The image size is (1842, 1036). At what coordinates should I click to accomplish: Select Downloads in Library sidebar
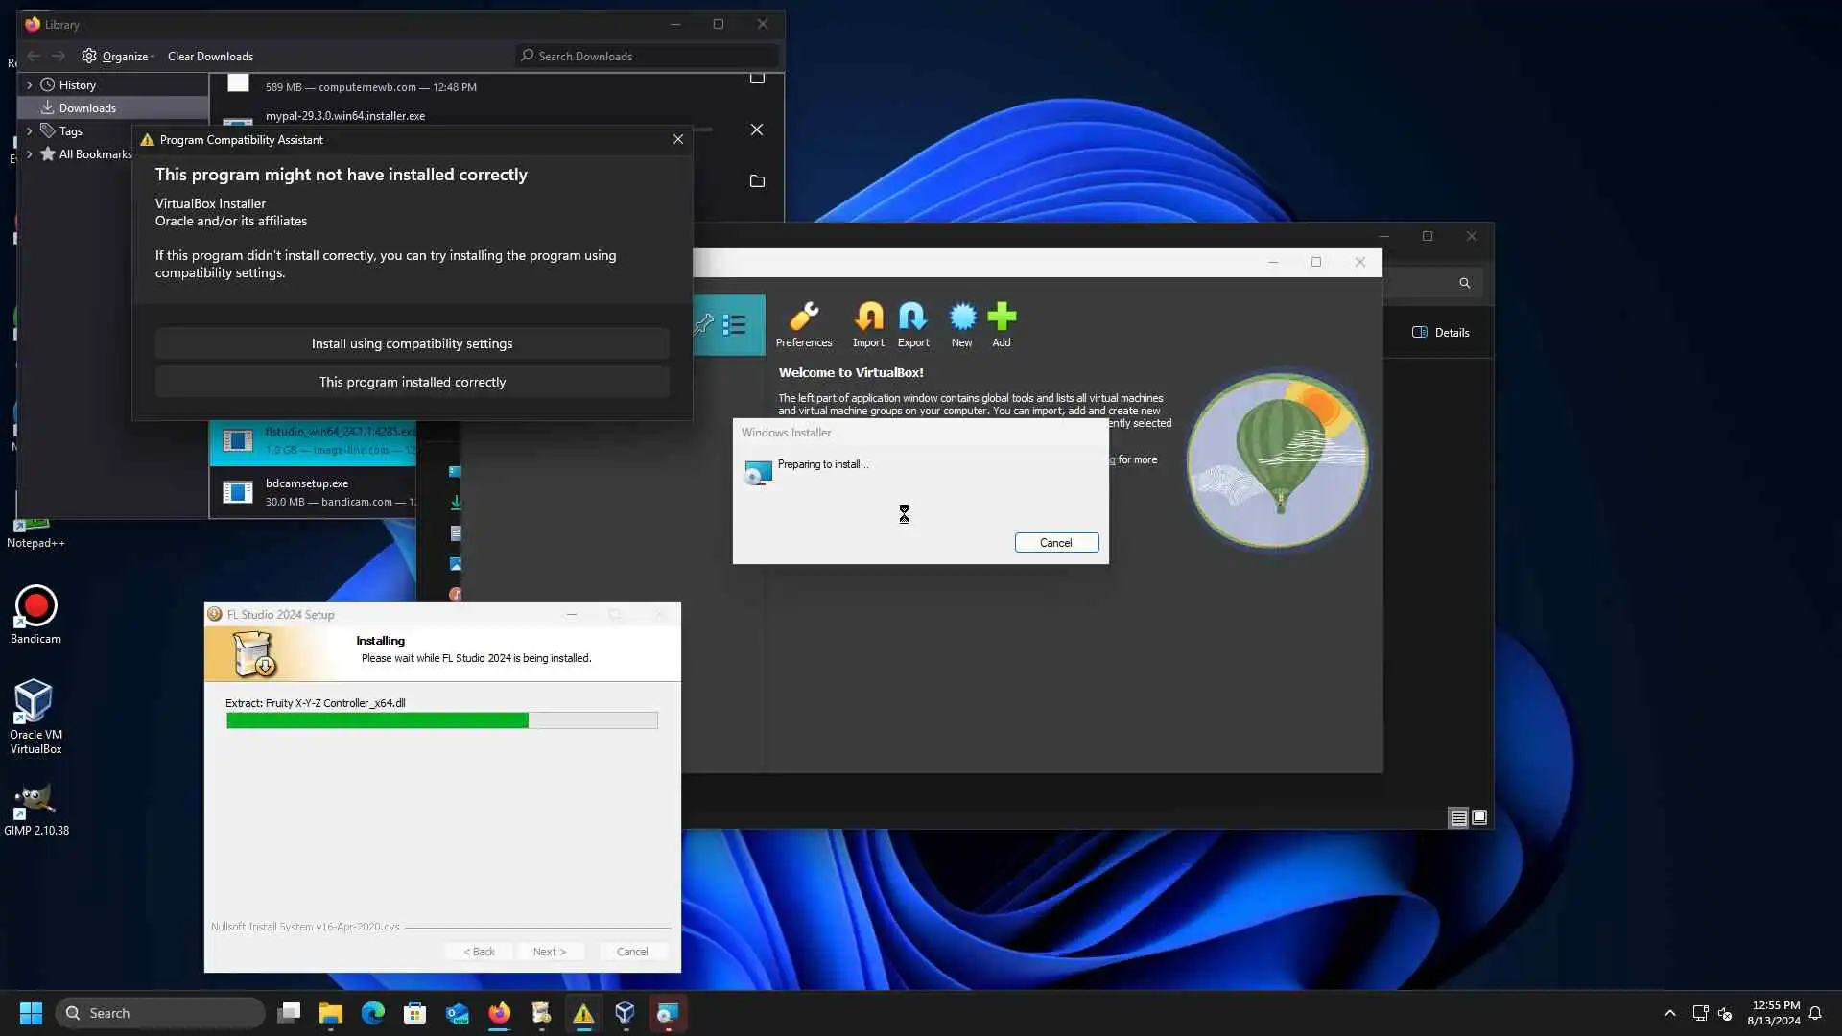(87, 108)
